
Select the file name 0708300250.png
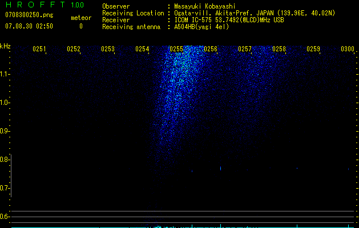(x=29, y=15)
